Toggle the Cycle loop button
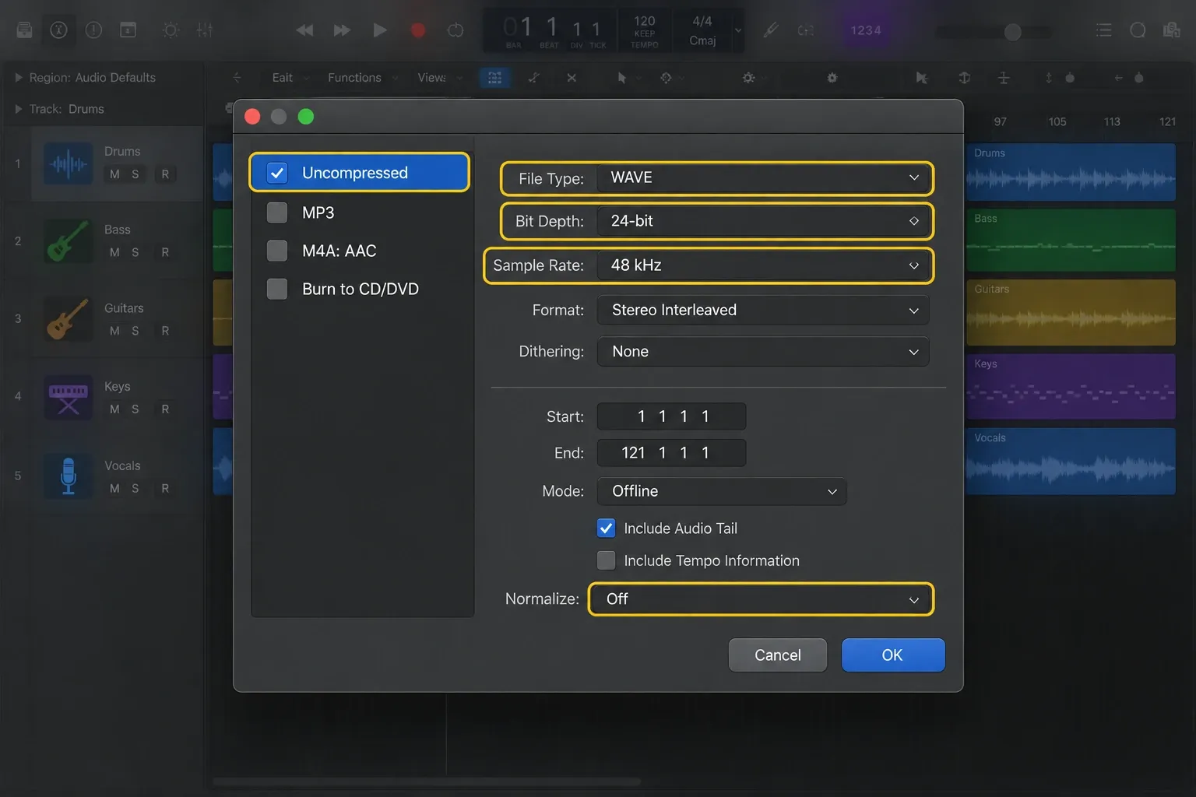1196x797 pixels. (x=456, y=30)
